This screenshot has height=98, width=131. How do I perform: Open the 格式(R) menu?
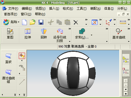pos(68,9)
